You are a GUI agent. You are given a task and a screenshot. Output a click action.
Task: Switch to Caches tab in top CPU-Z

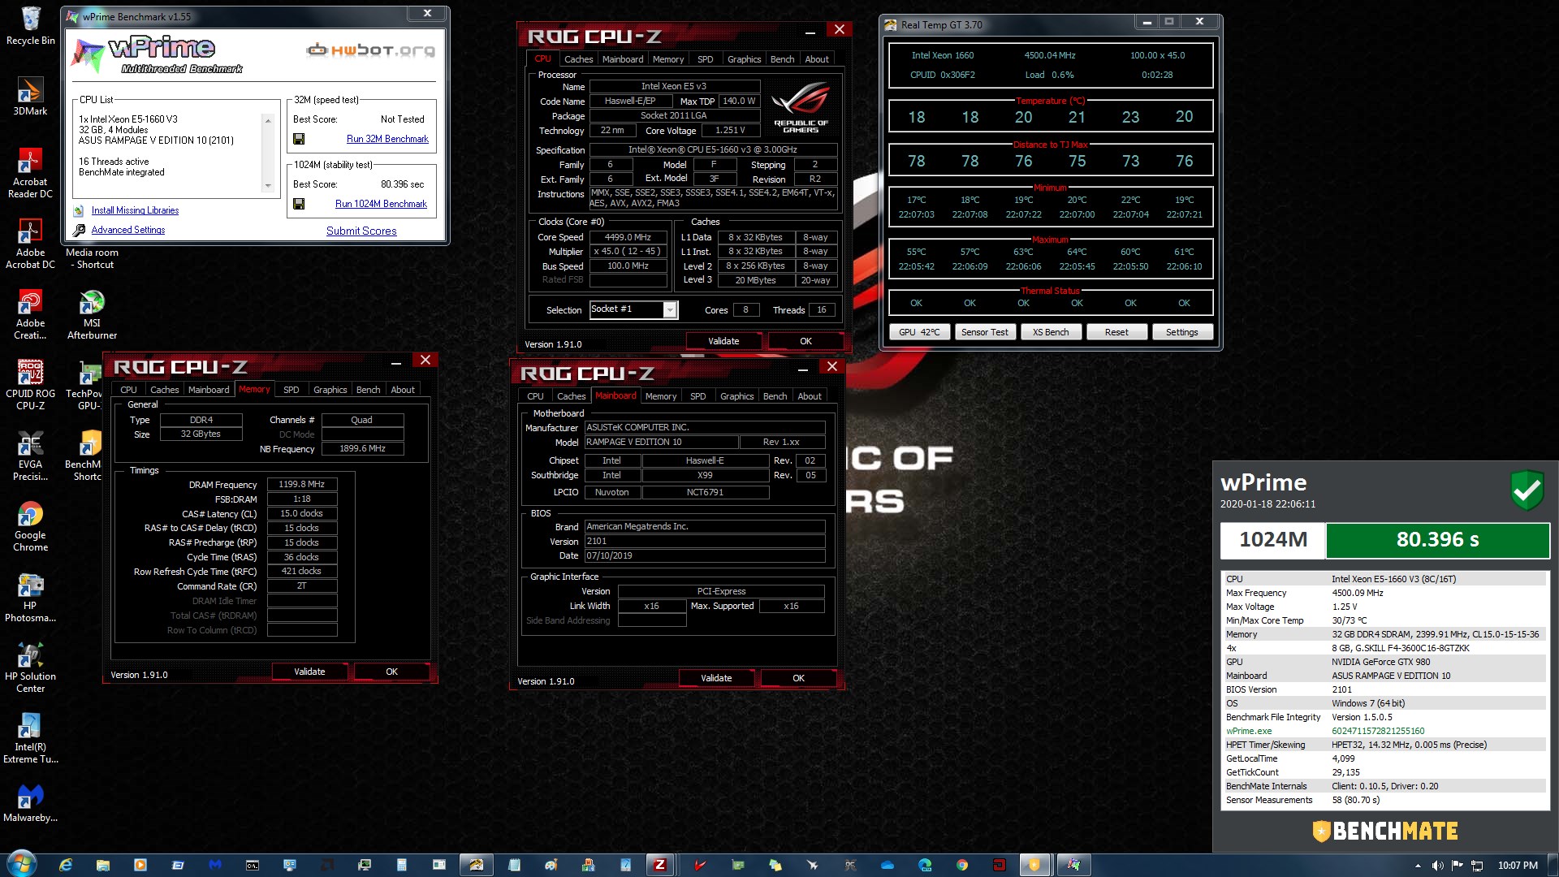578,59
